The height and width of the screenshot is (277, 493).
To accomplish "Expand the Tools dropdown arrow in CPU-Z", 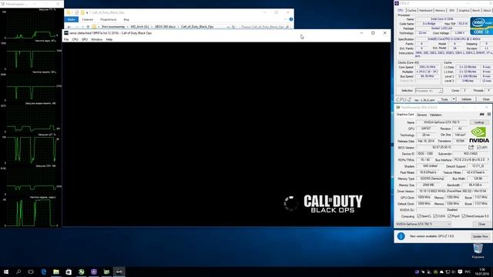I will pyautogui.click(x=454, y=99).
